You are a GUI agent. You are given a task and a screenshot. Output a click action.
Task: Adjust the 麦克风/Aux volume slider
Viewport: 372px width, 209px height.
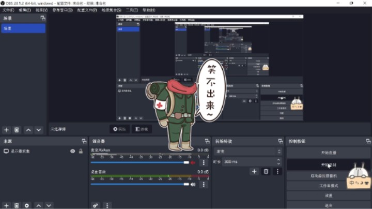tap(139, 162)
